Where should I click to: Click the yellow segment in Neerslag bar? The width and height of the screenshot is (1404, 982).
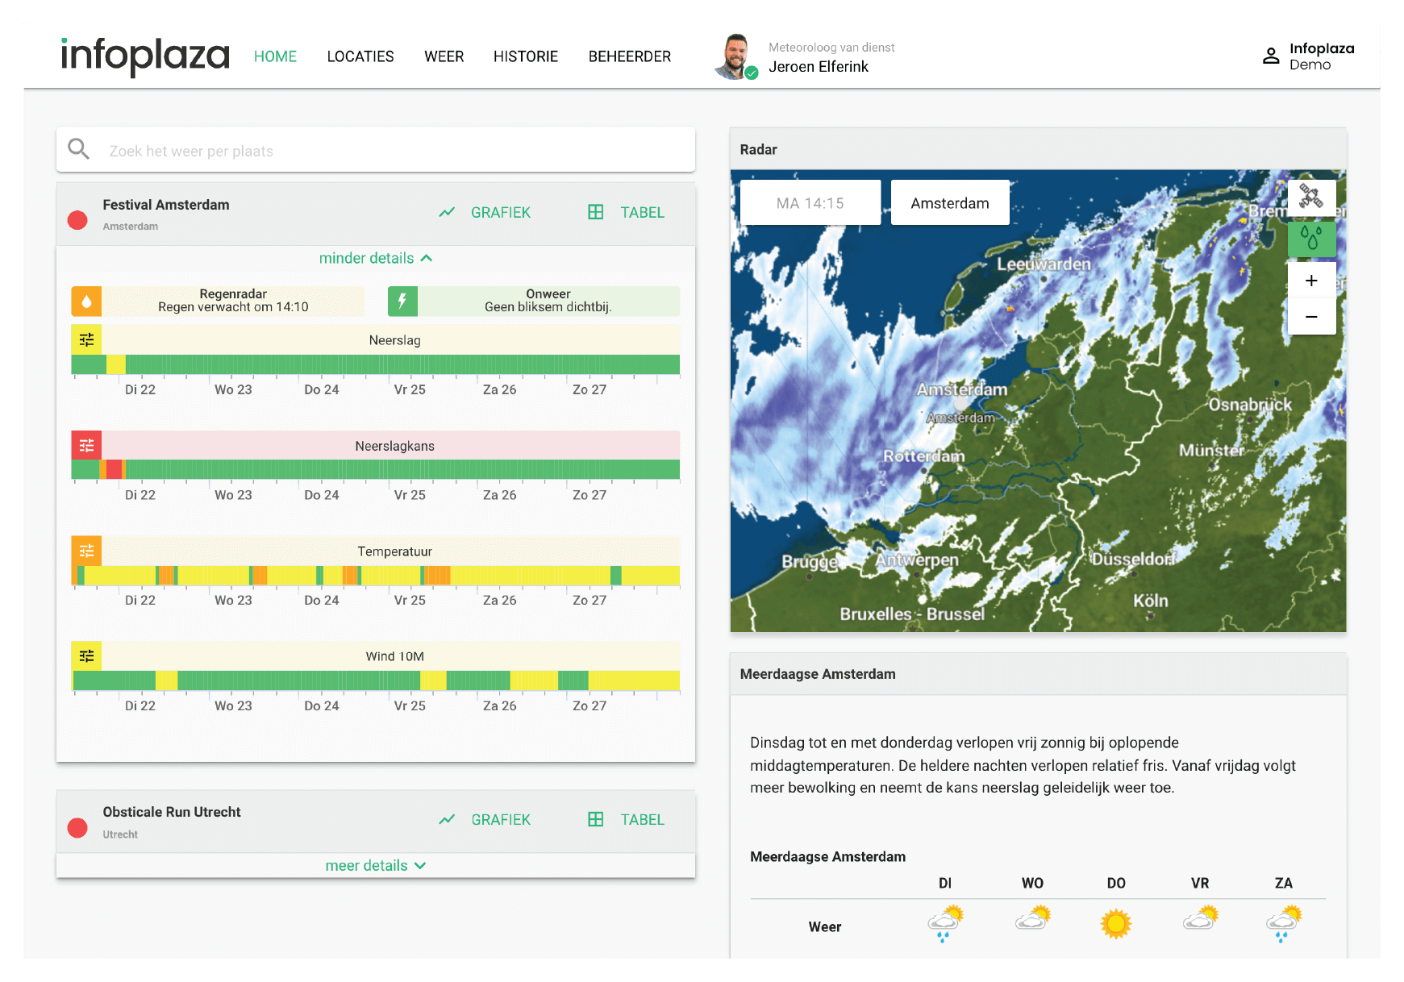click(116, 364)
